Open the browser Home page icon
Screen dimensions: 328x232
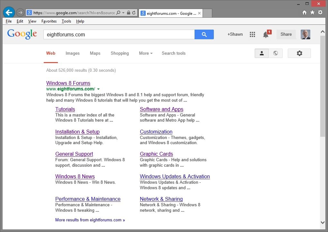pyautogui.click(x=305, y=13)
